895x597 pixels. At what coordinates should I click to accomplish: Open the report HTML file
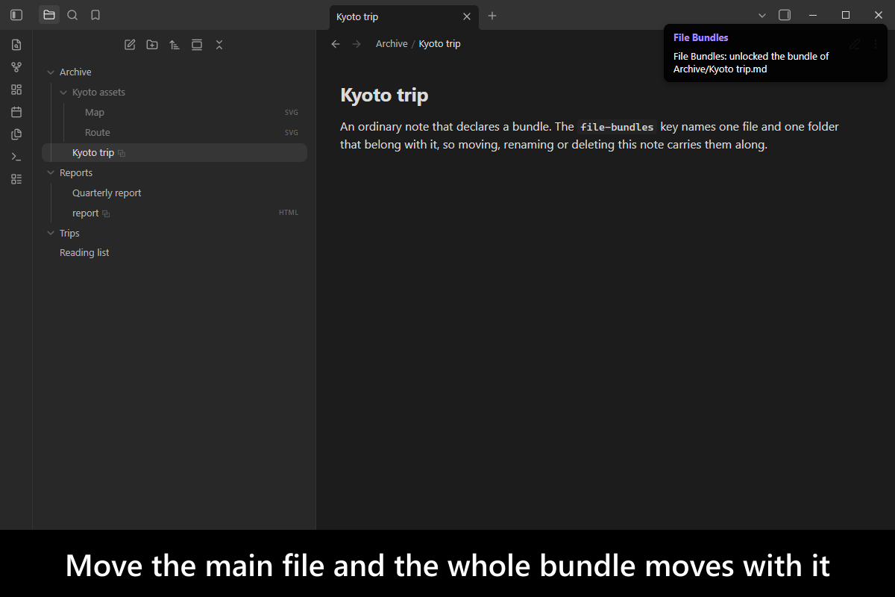click(x=175, y=213)
